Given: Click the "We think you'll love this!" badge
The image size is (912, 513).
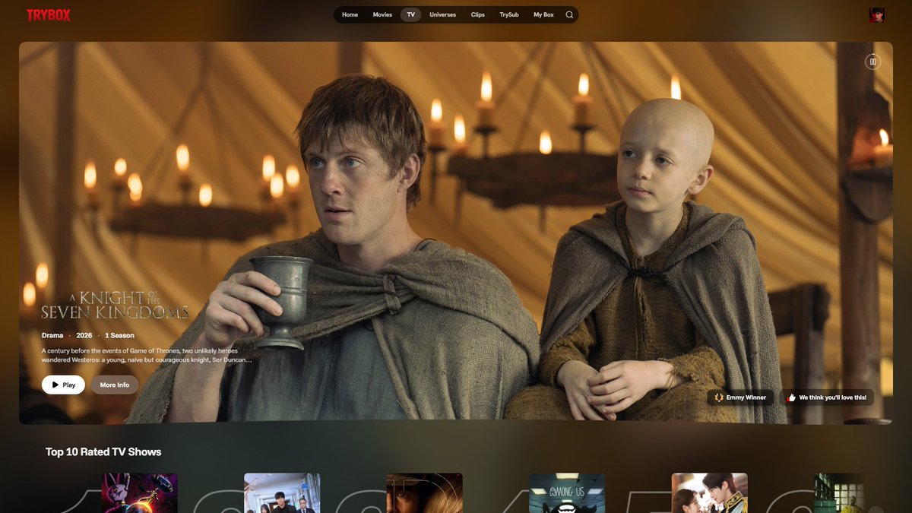Looking at the screenshot, I should click(x=827, y=397).
